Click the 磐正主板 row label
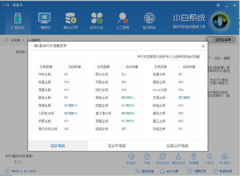The width and height of the screenshot is (240, 176). tap(159, 121)
